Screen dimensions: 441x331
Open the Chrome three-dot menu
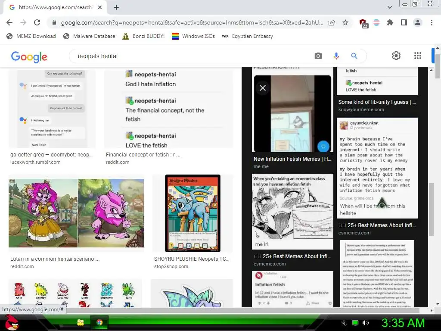pyautogui.click(x=432, y=22)
